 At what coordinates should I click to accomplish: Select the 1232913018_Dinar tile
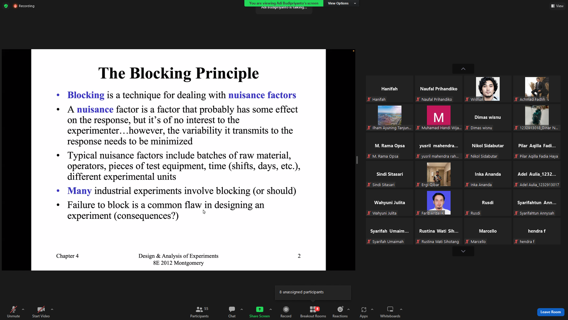click(537, 117)
